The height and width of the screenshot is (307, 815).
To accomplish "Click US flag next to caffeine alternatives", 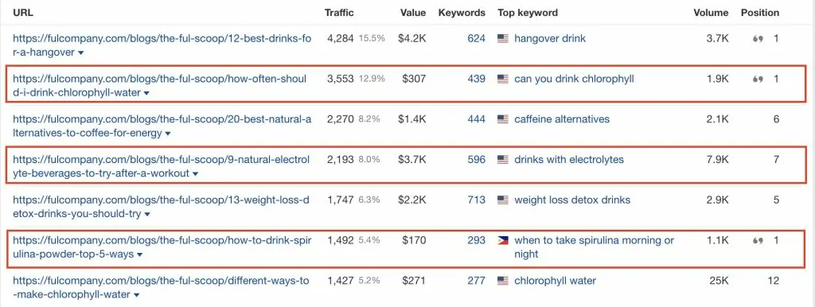I will click(503, 119).
